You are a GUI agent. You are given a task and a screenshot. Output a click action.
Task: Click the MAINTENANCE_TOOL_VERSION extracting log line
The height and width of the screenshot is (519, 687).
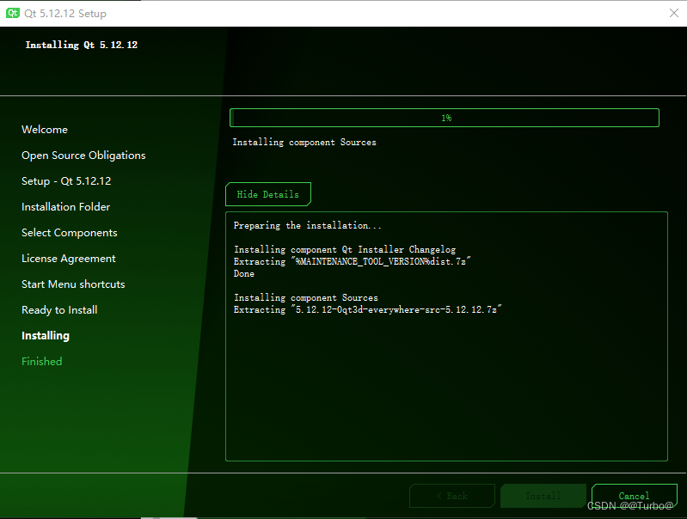click(x=353, y=261)
